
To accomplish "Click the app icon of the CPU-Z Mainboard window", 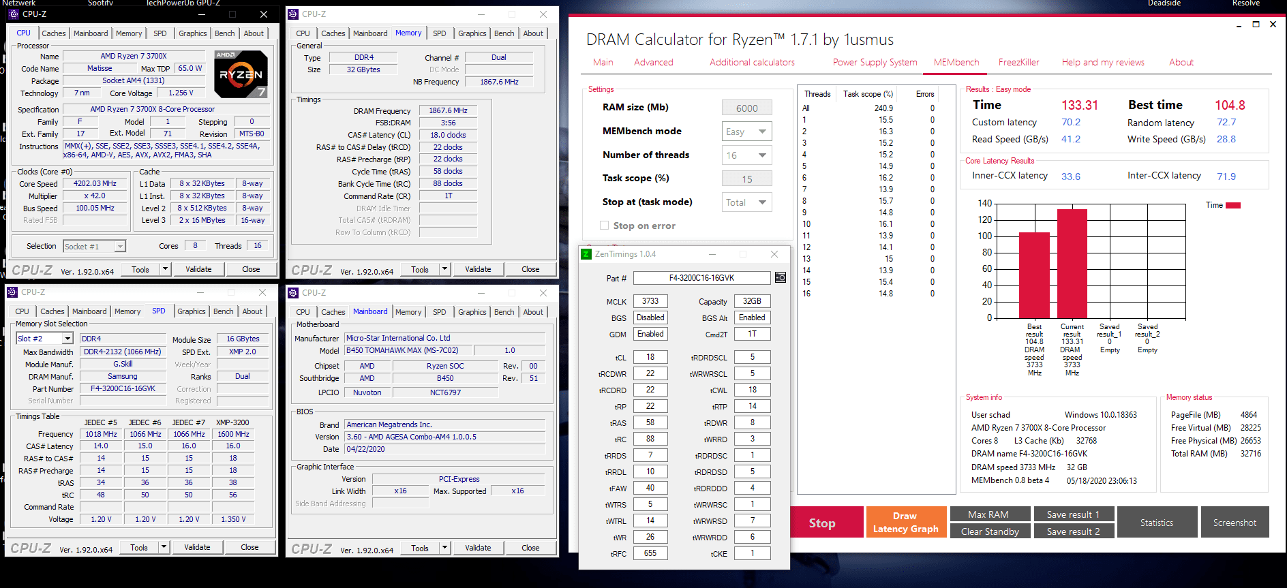I will tap(293, 293).
